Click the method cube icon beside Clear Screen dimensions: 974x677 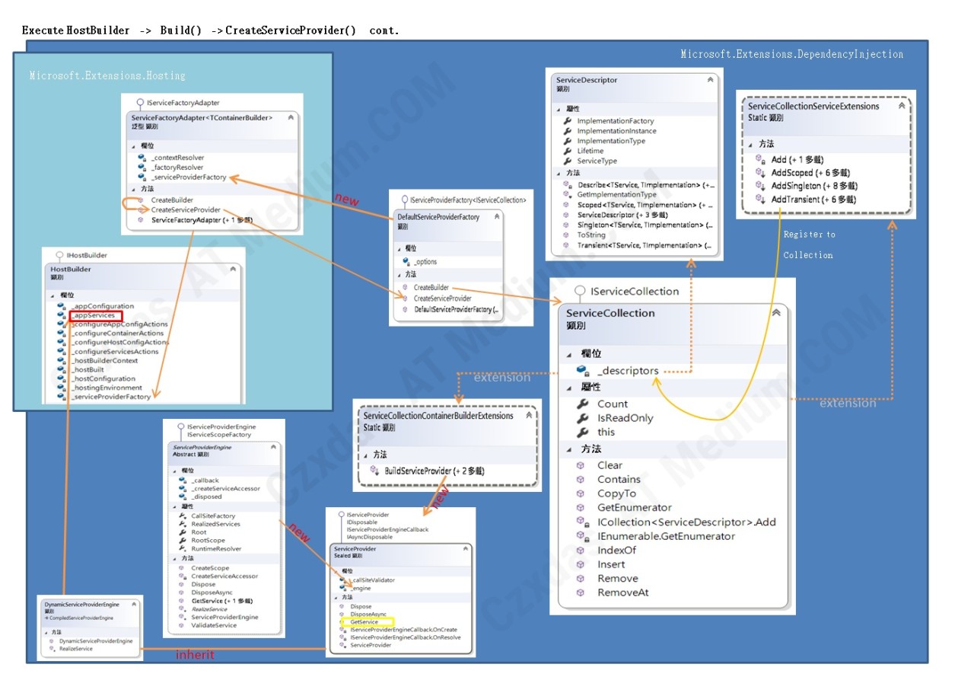[x=581, y=465]
